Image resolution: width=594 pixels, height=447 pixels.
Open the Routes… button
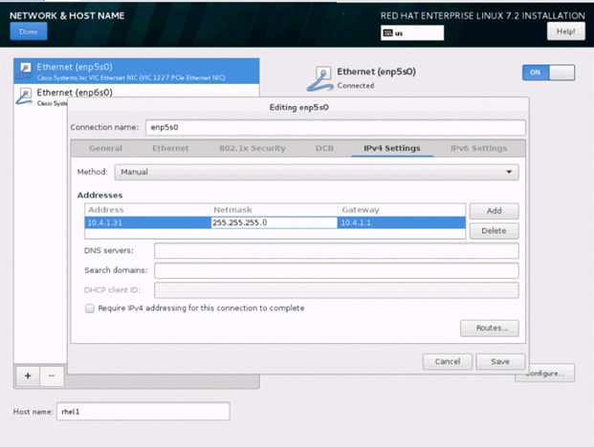coord(490,328)
